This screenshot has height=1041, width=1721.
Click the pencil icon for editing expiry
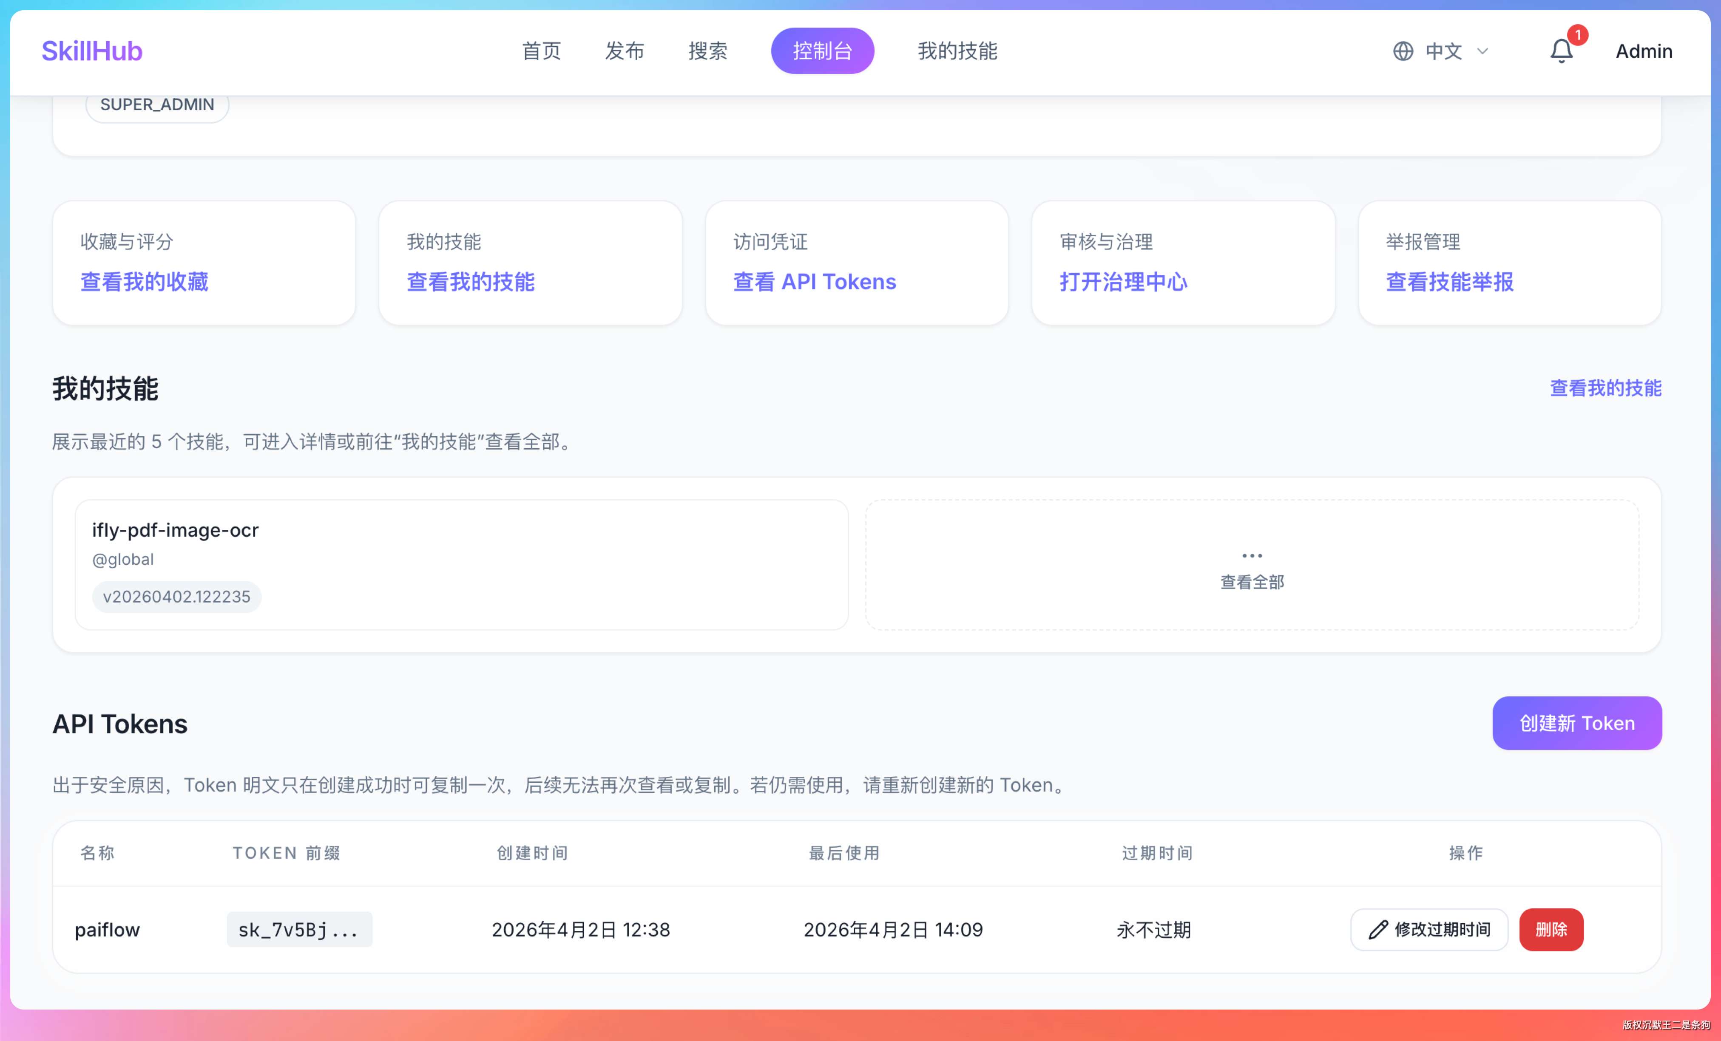(1377, 929)
